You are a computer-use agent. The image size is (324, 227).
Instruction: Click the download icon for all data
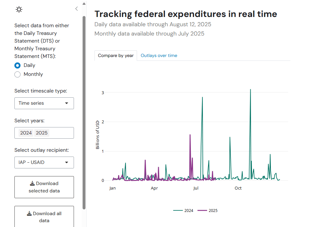coord(29,214)
